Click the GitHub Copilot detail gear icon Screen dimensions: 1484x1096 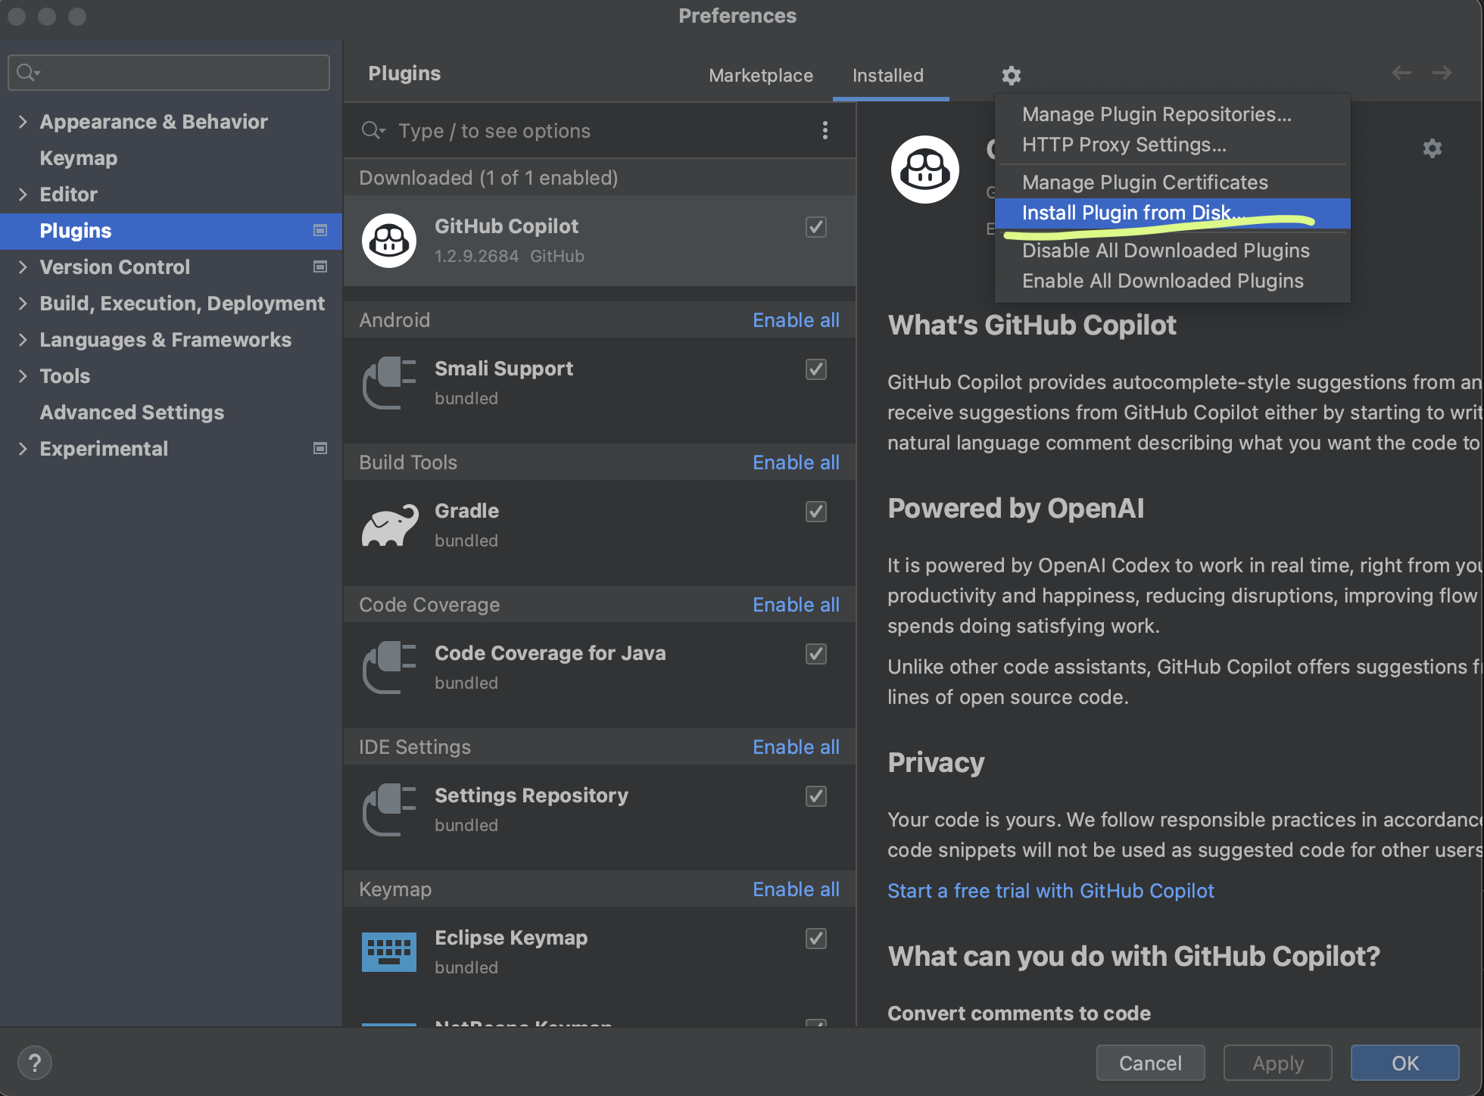pos(1432,148)
